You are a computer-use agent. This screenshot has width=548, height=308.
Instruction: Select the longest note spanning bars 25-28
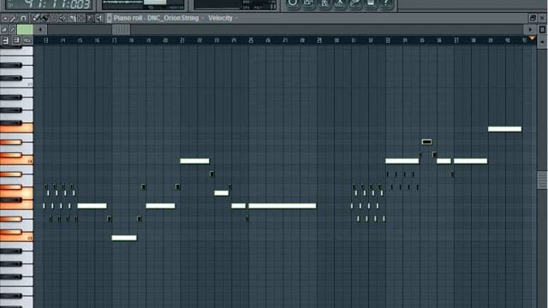(x=283, y=205)
